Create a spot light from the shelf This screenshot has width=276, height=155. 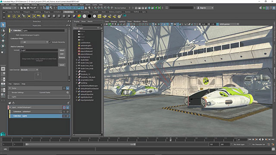point(24,16)
